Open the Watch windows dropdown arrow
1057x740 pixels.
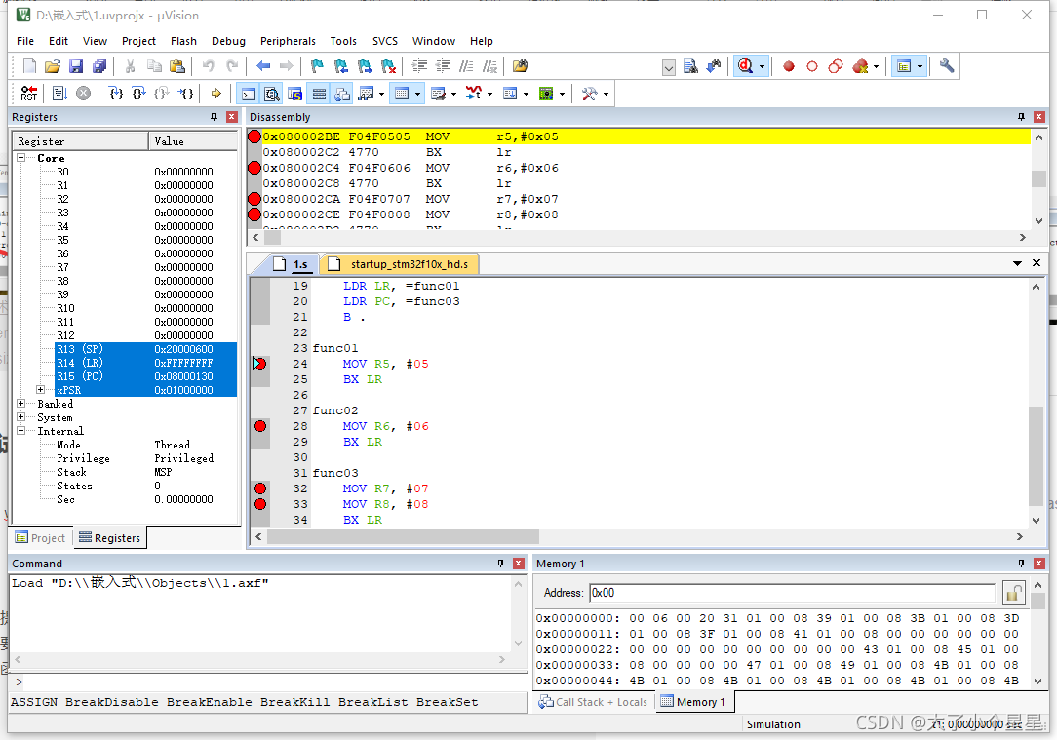381,94
